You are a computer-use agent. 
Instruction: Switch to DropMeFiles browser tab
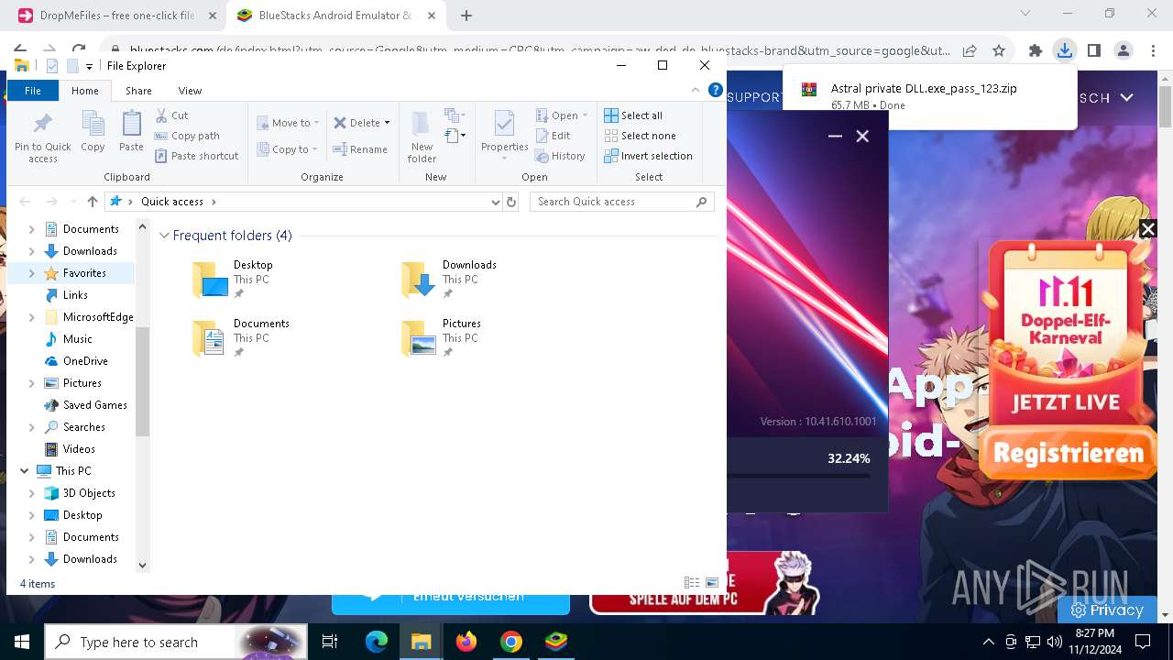point(117,16)
